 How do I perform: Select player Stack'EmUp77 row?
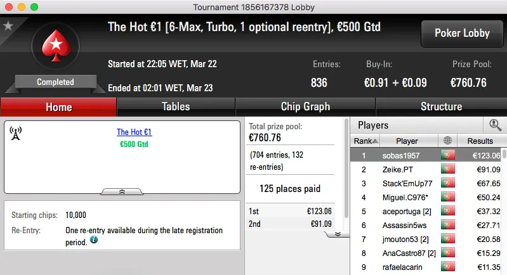click(x=407, y=183)
